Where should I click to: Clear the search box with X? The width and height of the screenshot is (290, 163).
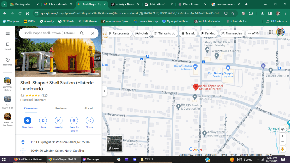pyautogui.click(x=93, y=33)
